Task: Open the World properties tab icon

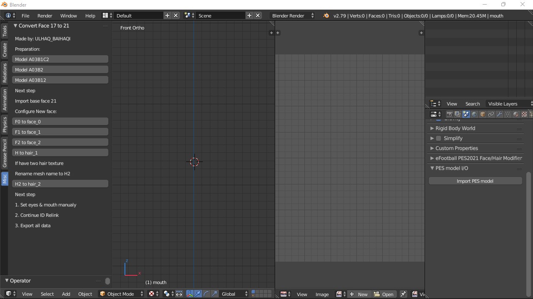Action: 474,114
